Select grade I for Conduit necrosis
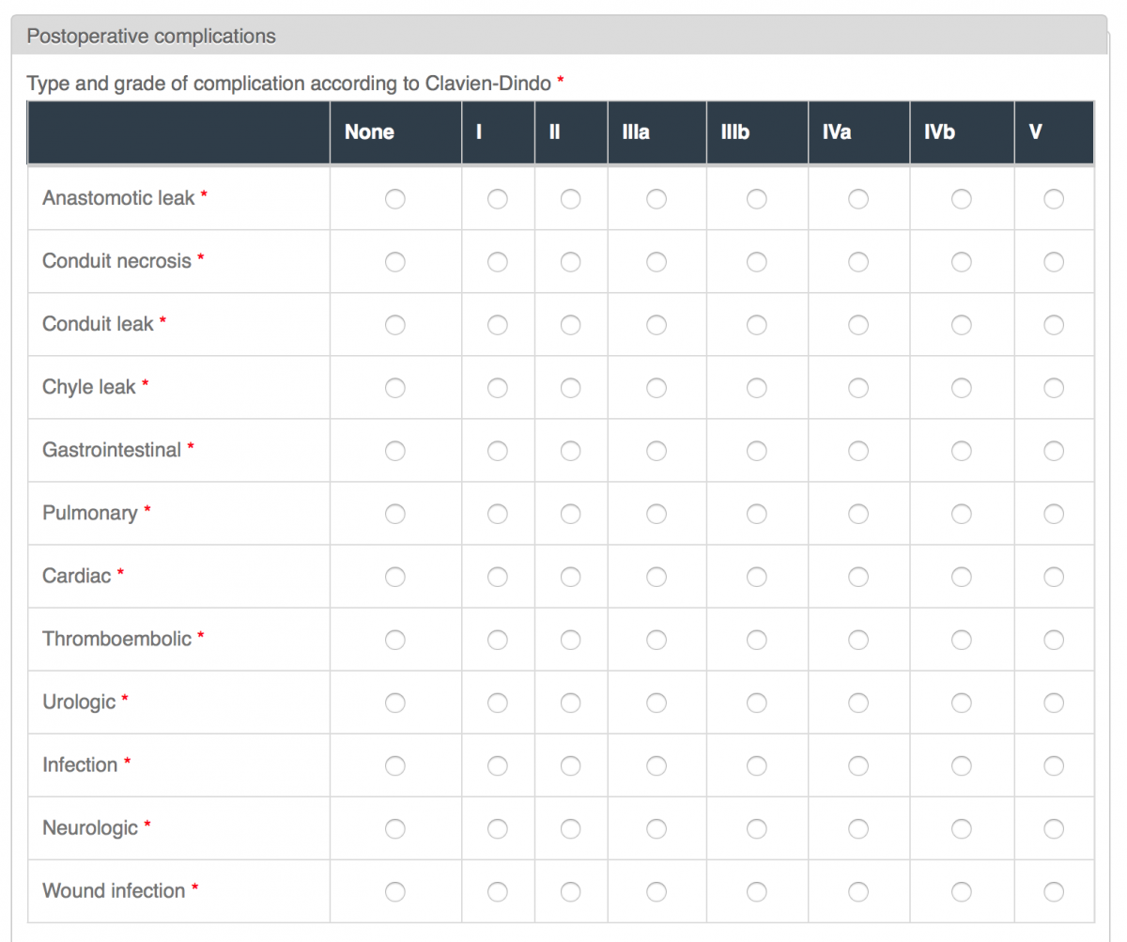Image resolution: width=1127 pixels, height=942 pixels. click(498, 262)
